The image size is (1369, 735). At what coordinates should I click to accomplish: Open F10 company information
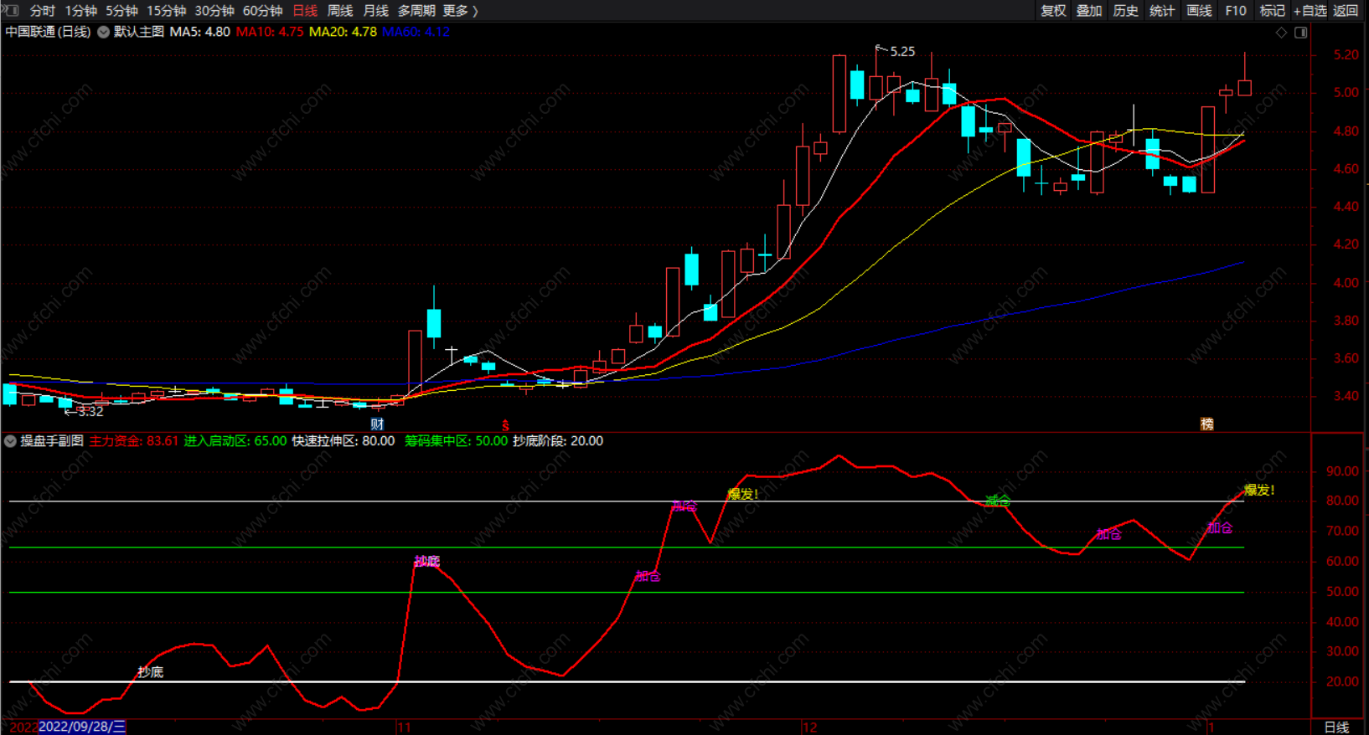[1236, 11]
